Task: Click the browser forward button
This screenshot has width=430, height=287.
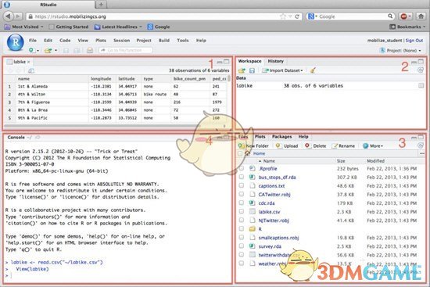Action: click(x=18, y=16)
